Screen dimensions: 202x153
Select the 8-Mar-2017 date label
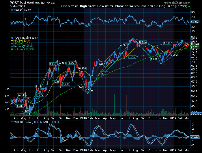coord(17,6)
